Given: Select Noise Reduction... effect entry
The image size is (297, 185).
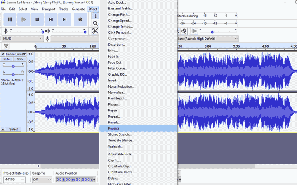Looking at the screenshot, I should coord(121,86).
